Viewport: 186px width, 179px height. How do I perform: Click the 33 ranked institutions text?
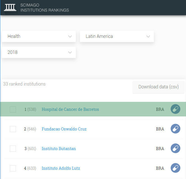coord(24,84)
